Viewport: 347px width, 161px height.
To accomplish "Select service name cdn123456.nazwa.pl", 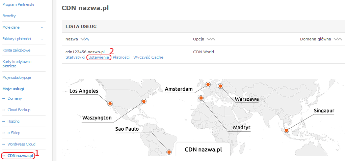I will pos(85,52).
